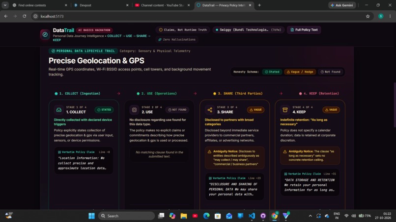Viewport: 396px width, 222px height.
Task: Switch to the YouTube Studio Channel content tab
Action: (162, 5)
